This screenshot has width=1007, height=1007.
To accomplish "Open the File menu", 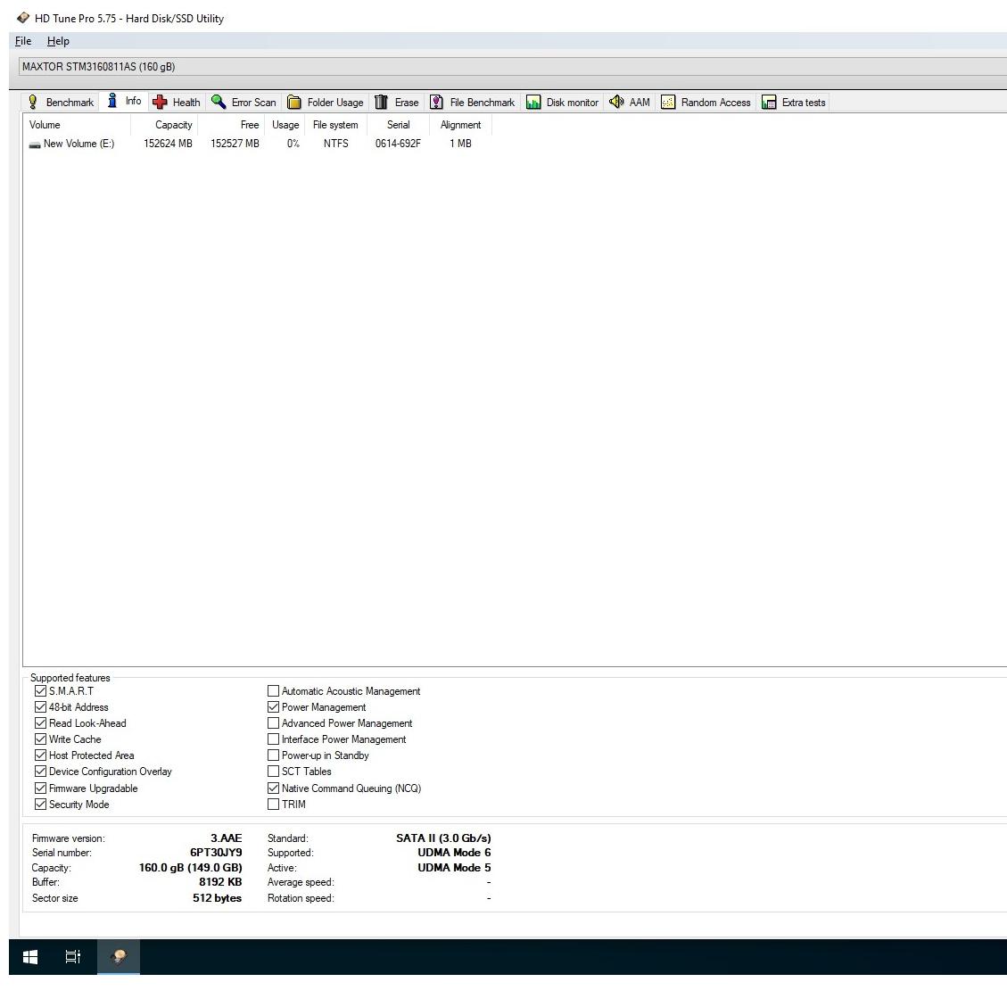I will pos(23,41).
